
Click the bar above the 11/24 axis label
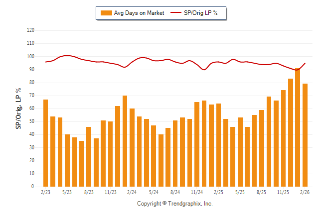coord(197,144)
